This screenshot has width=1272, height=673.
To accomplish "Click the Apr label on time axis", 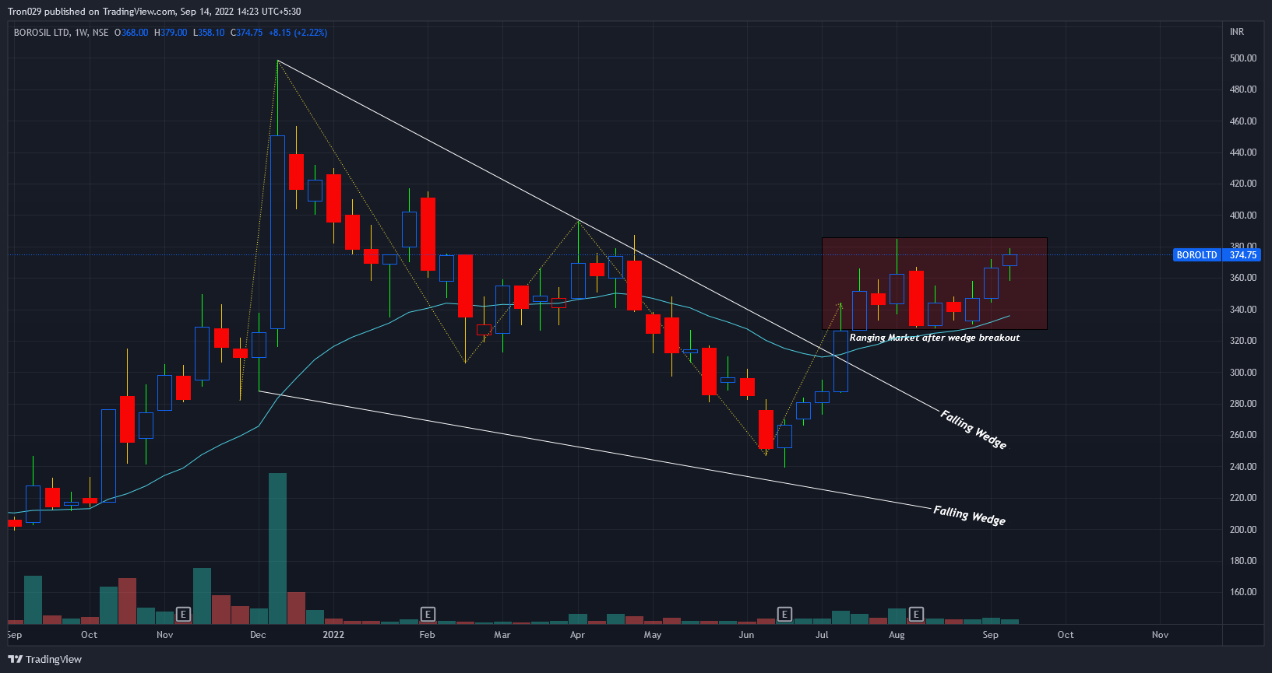I will (577, 635).
